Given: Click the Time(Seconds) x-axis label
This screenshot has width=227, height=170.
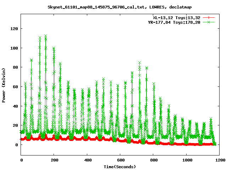Looking at the screenshot, I should point(120,166).
